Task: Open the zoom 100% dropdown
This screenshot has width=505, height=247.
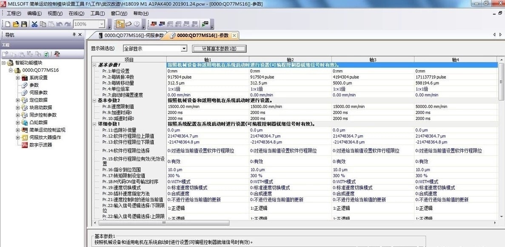Action: [x=102, y=24]
